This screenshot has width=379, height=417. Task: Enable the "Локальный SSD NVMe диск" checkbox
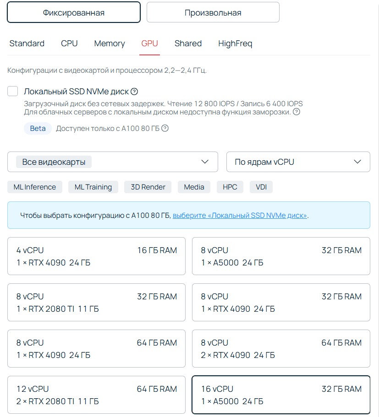[x=12, y=91]
